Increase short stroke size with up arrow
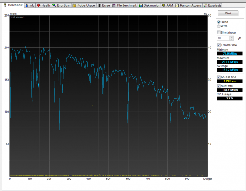246x191 pixels. pyautogui.click(x=232, y=37)
